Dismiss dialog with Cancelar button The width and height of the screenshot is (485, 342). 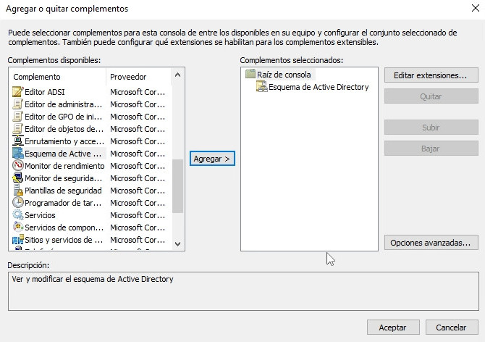pos(451,328)
